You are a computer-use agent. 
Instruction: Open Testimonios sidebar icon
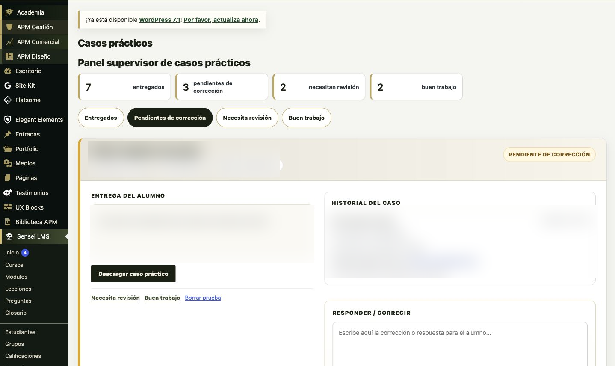8,193
